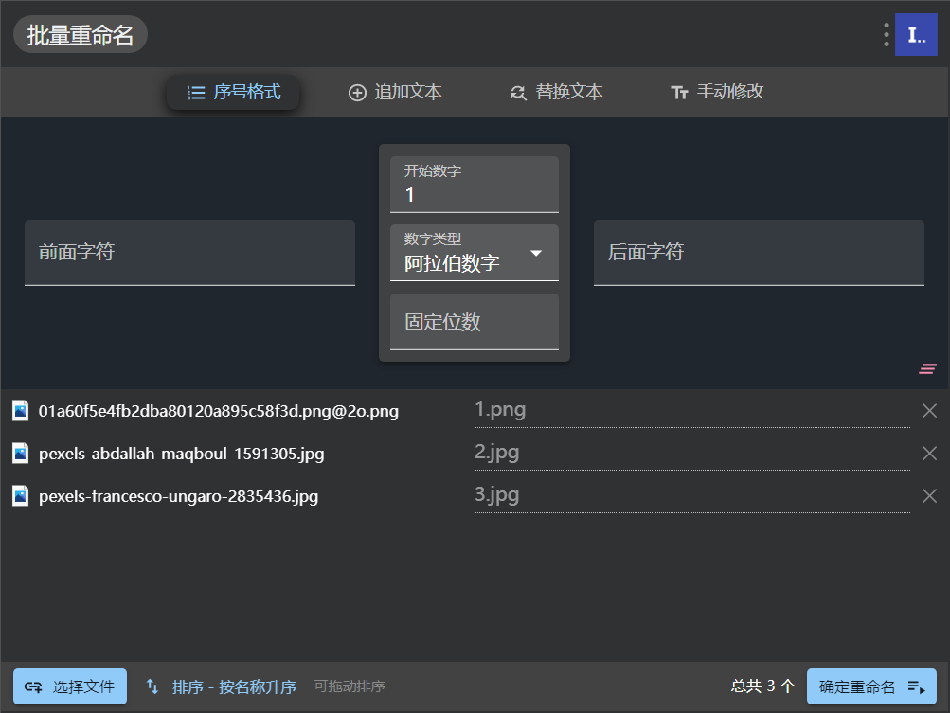Switch to the 追加文本 tab
The height and width of the screenshot is (713, 950).
coord(395,92)
